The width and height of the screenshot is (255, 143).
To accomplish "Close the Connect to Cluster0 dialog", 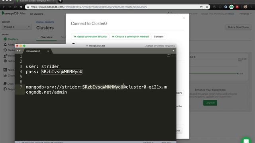I will [184, 17].
